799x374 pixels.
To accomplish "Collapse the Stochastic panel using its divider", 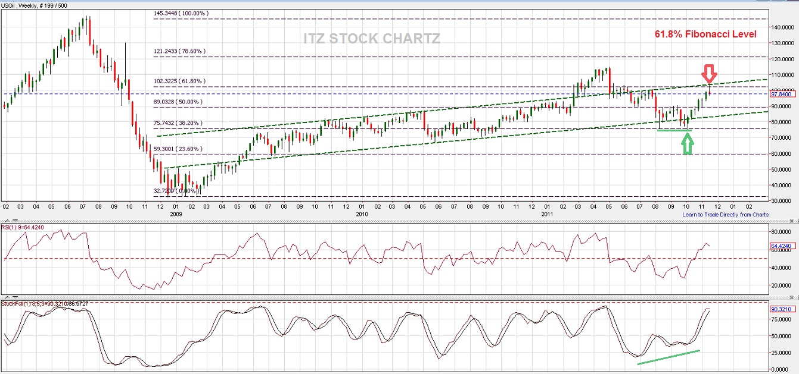I will [x=15, y=297].
